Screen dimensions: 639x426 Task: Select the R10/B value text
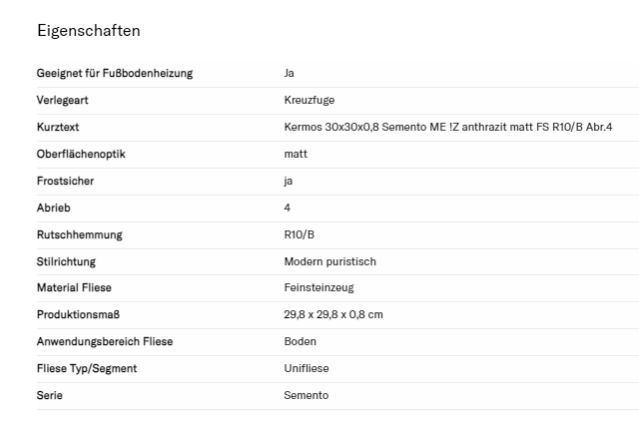300,234
